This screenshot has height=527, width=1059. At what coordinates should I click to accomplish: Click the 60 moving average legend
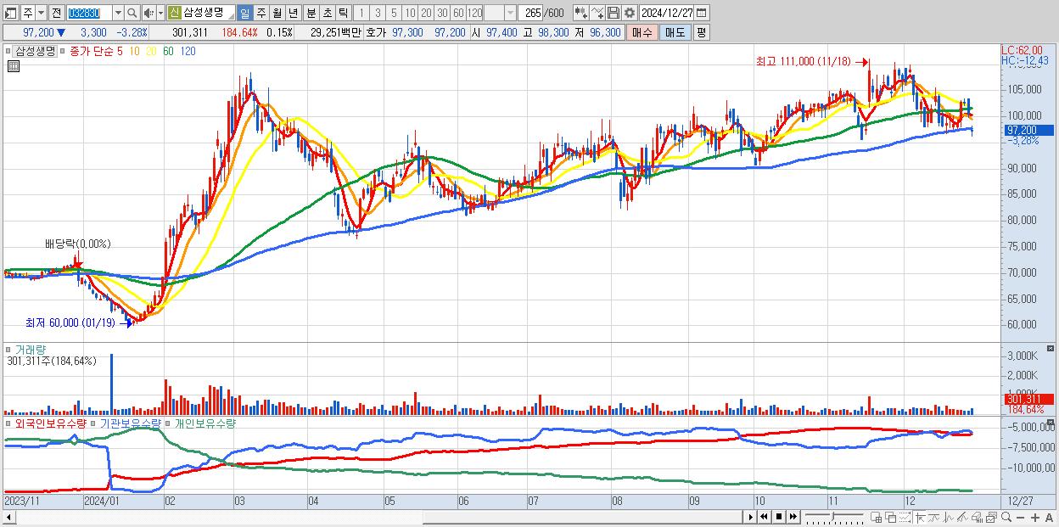coord(167,51)
